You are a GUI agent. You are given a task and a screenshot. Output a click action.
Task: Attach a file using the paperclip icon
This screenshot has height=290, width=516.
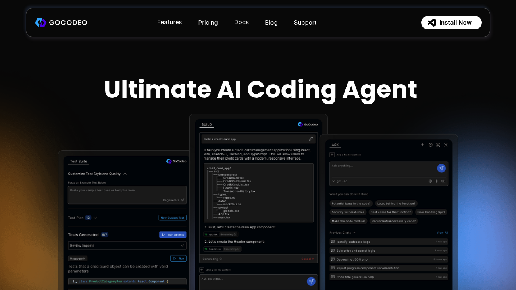click(x=436, y=181)
